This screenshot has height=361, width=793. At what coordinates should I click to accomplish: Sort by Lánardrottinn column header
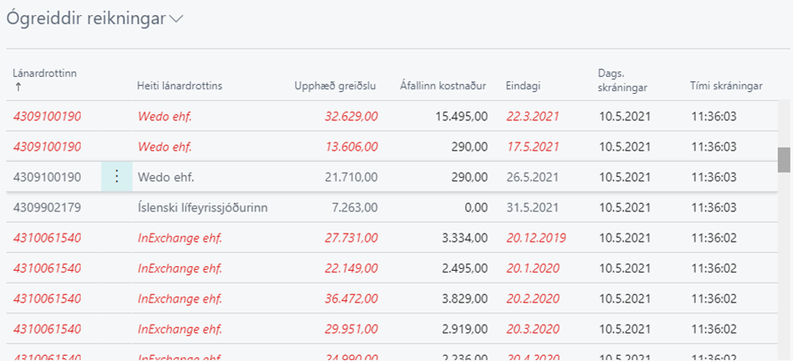click(x=46, y=73)
